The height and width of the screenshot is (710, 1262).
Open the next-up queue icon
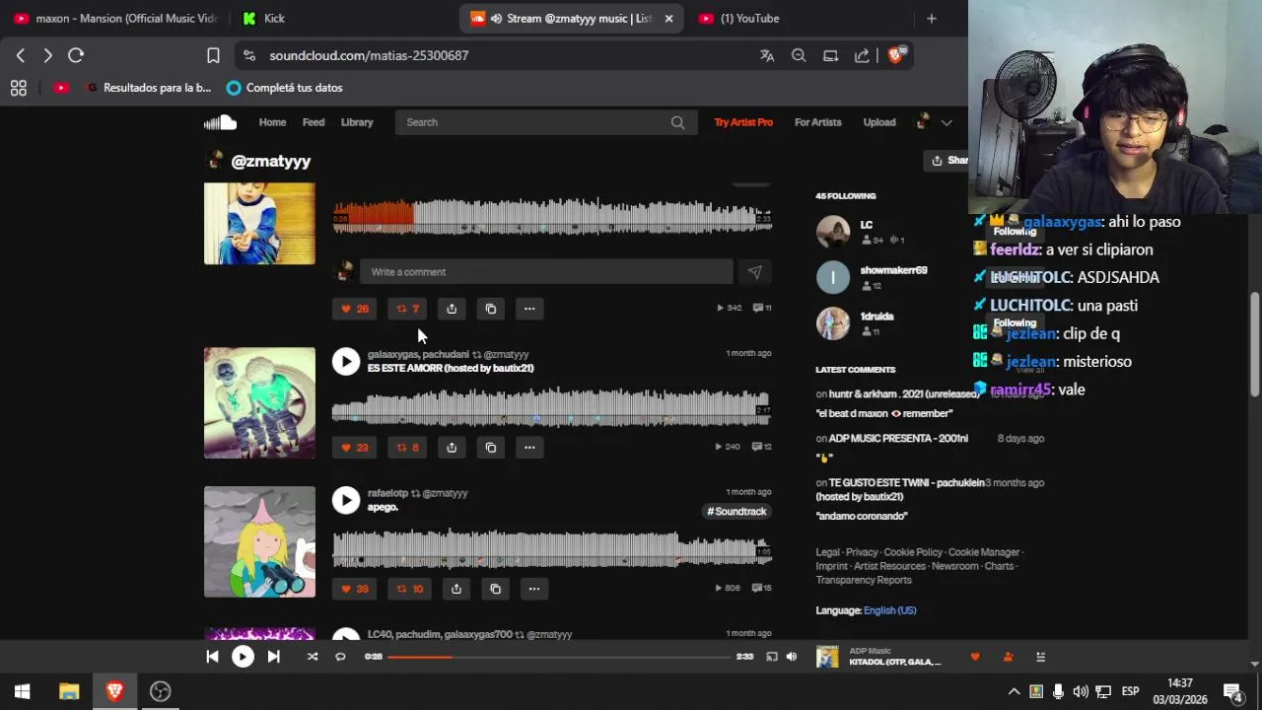tap(1040, 657)
